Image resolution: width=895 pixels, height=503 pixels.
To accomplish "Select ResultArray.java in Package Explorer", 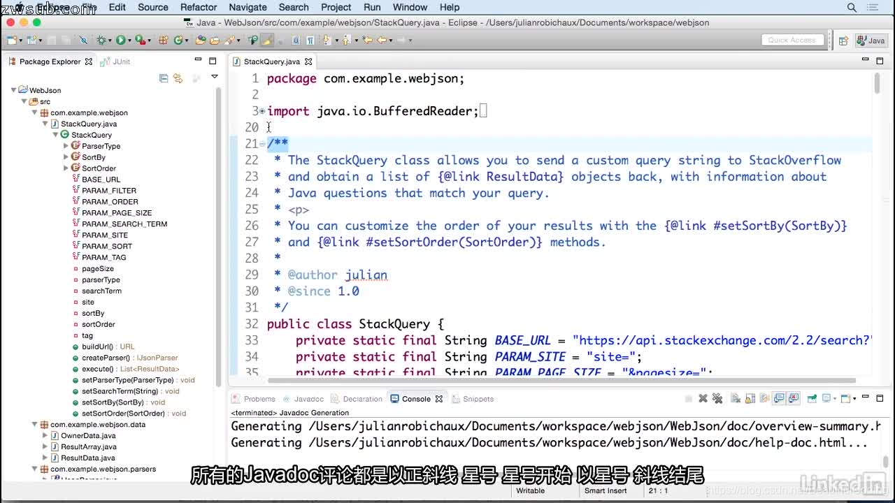I will pos(88,446).
